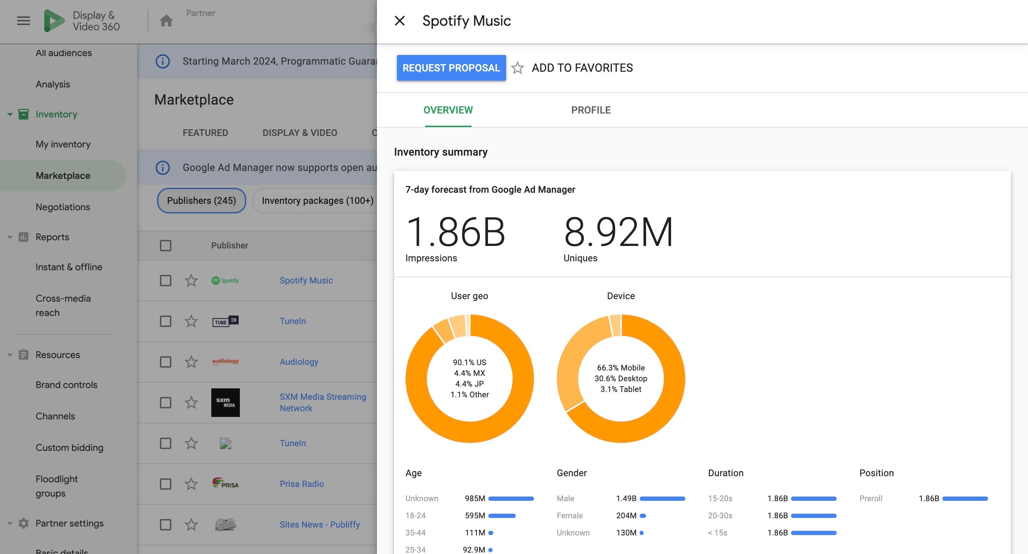Viewport: 1028px width, 554px height.
Task: Click the home icon in header
Action: tap(166, 21)
